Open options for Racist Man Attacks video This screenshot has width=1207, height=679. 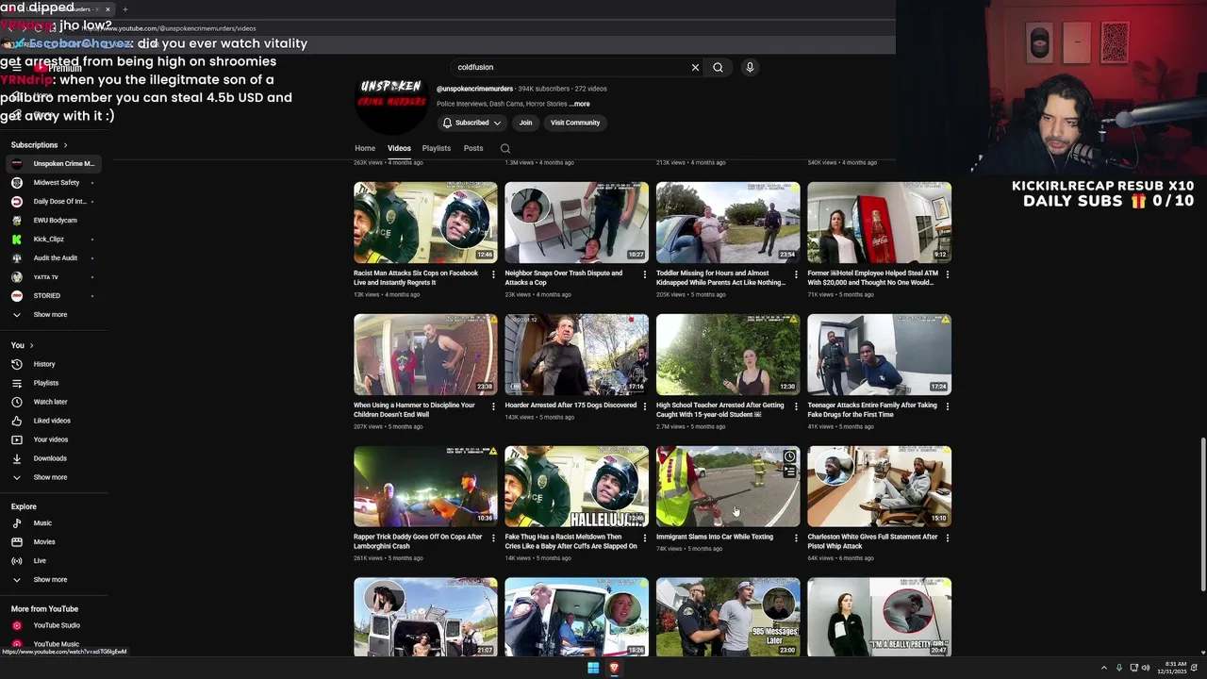pos(493,274)
